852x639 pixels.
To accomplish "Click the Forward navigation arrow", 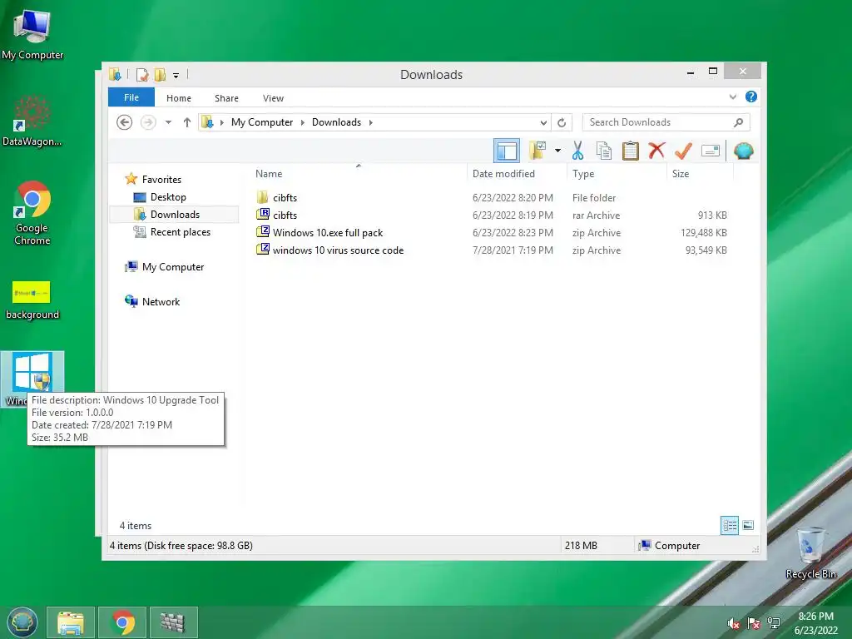I will (148, 122).
